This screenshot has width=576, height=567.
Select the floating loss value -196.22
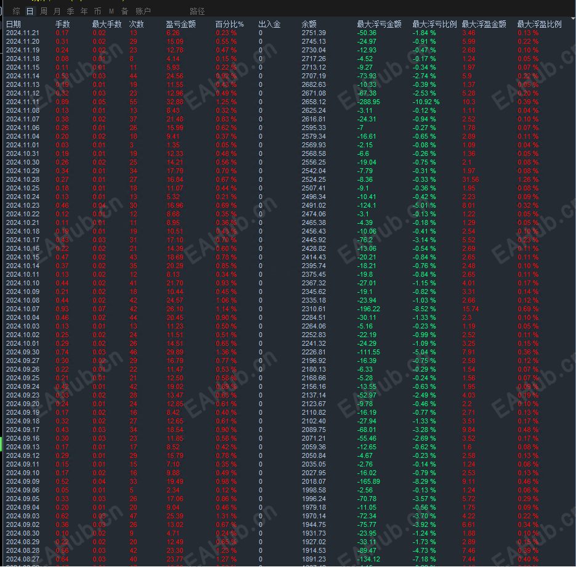point(368,309)
